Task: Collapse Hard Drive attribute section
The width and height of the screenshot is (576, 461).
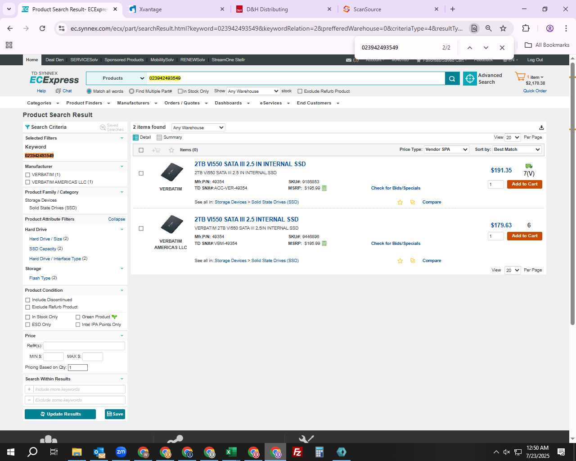Action: [122, 230]
